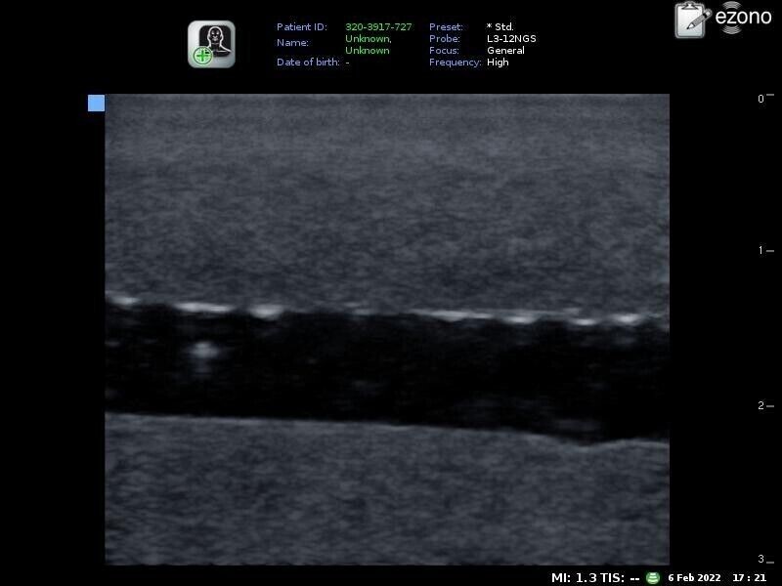Open the Preset selector showing Std.

(499, 26)
